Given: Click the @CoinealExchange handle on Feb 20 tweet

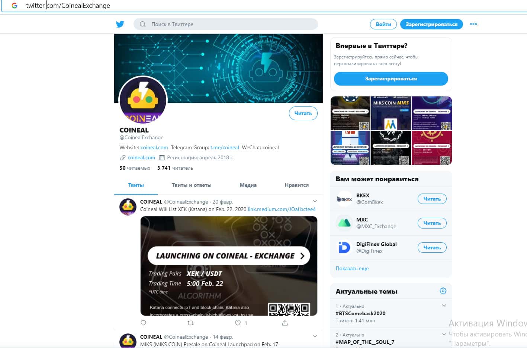Looking at the screenshot, I should tap(186, 202).
